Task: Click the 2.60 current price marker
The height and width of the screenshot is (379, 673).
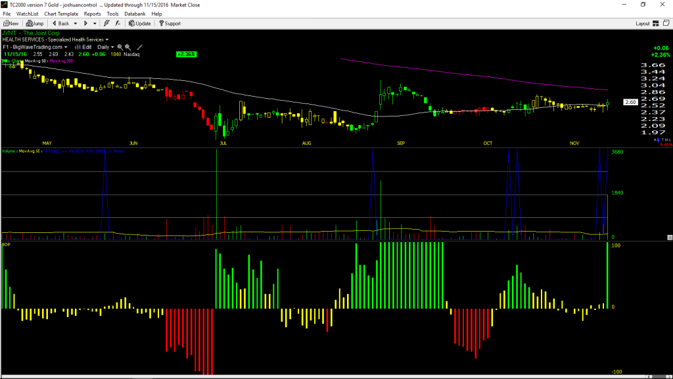Action: [630, 102]
